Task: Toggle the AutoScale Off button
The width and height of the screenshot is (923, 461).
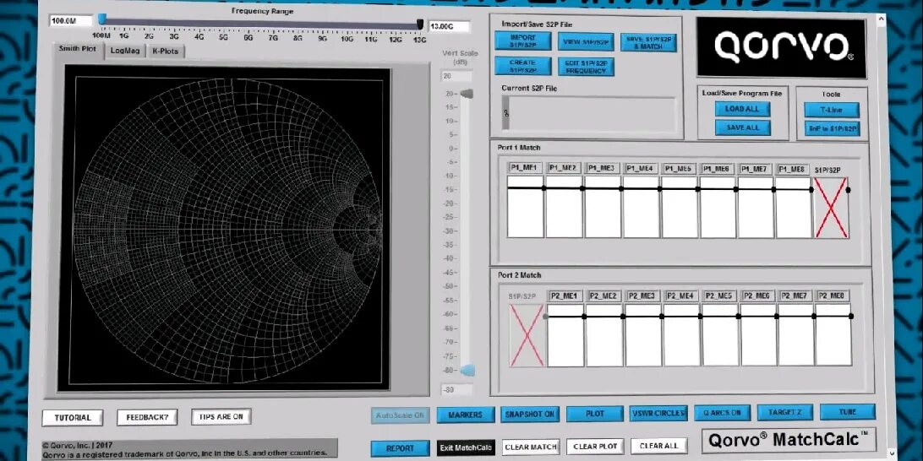Action: [401, 415]
